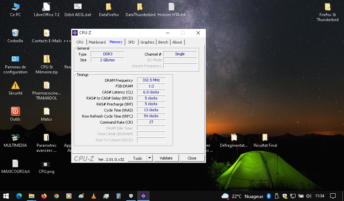This screenshot has width=344, height=201.
Task: Click the Microsoft Edge taskbar icon
Action: (x=19, y=196)
